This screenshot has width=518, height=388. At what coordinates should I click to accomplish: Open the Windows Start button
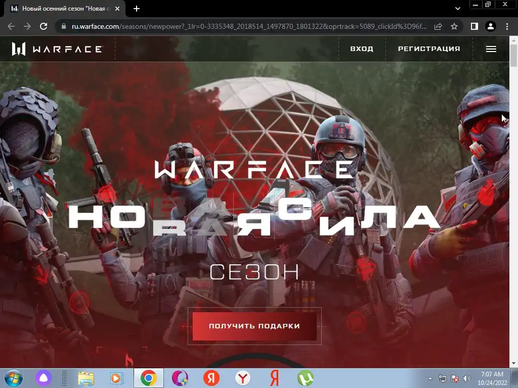pyautogui.click(x=14, y=378)
